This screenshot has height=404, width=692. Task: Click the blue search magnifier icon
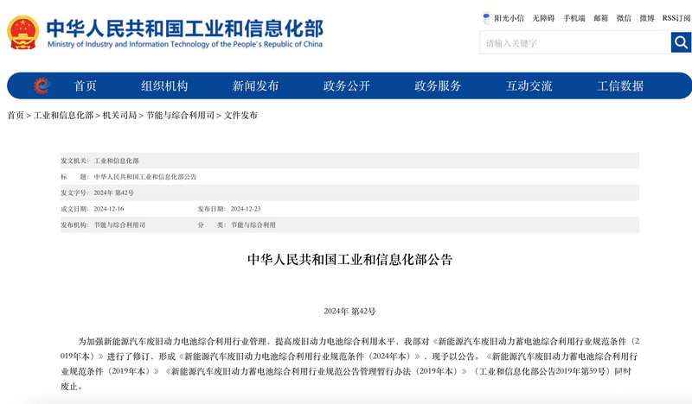coord(681,42)
